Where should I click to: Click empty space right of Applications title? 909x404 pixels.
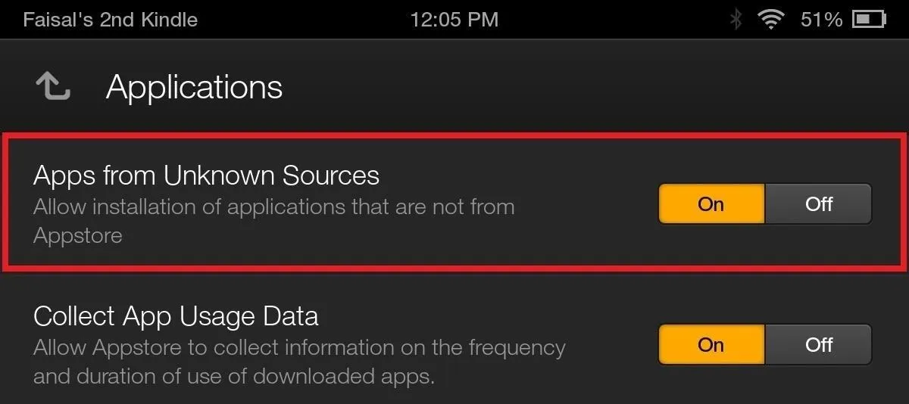pyautogui.click(x=591, y=87)
